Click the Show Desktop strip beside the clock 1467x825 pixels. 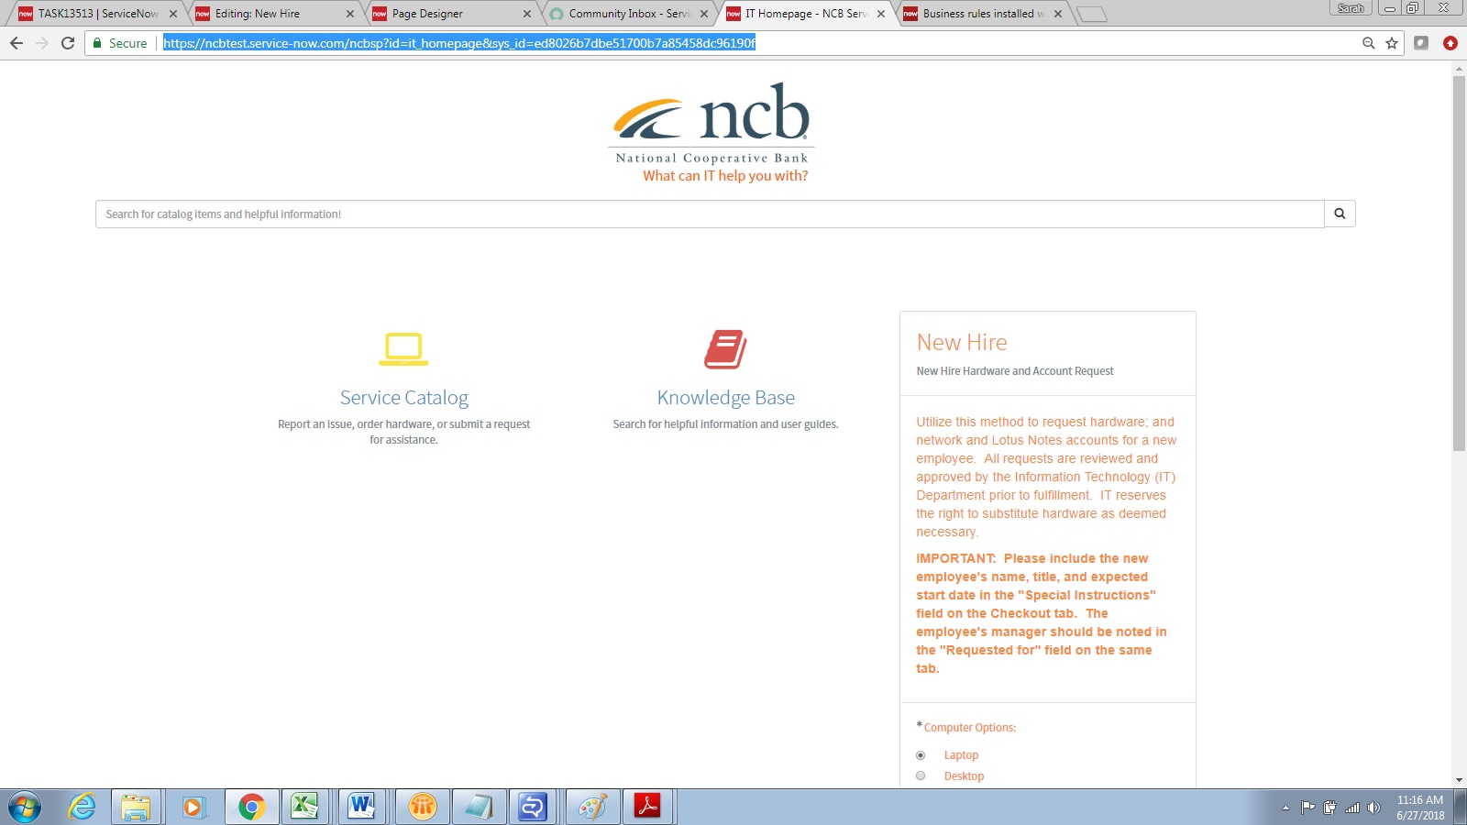point(1460,808)
